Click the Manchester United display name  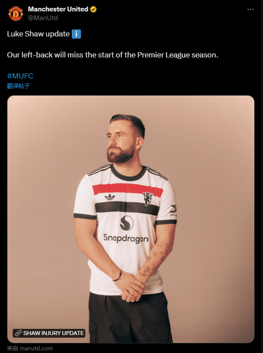point(58,9)
